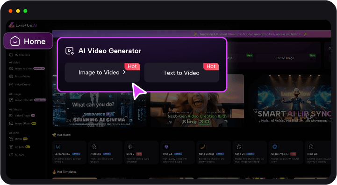Open Video Extend in the sidebar
The height and width of the screenshot is (185, 337).
tap(20, 84)
